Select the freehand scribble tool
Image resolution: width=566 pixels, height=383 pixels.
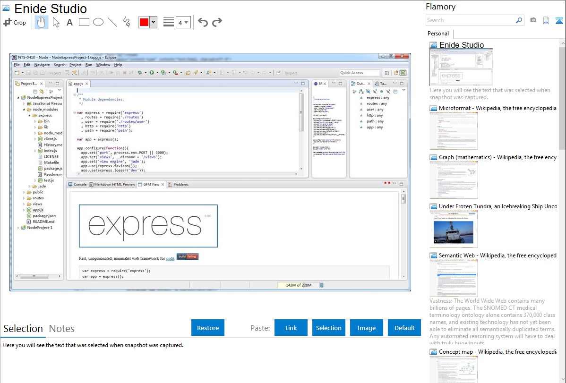coord(127,22)
